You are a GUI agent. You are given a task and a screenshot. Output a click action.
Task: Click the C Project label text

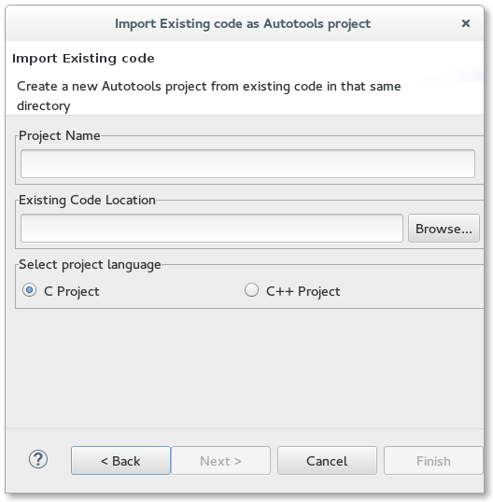(72, 292)
